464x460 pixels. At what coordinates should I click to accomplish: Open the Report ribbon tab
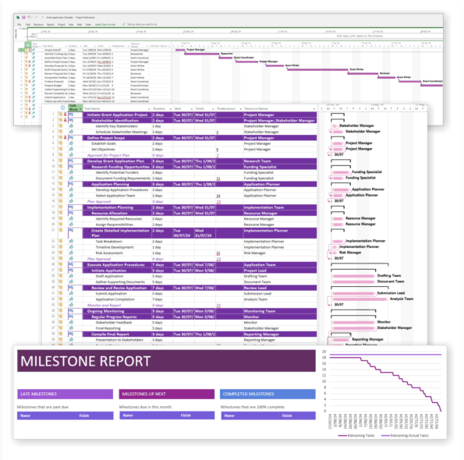(51, 24)
